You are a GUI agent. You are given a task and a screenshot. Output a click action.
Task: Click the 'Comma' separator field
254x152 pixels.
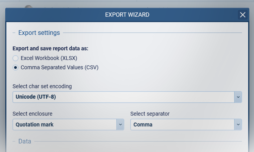(x=182, y=125)
